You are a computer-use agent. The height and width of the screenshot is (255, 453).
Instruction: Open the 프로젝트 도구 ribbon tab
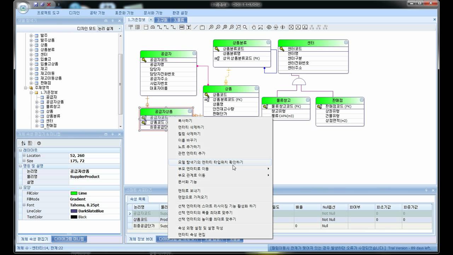click(48, 13)
